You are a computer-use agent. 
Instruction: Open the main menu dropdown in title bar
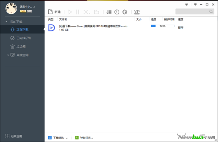(195, 4)
